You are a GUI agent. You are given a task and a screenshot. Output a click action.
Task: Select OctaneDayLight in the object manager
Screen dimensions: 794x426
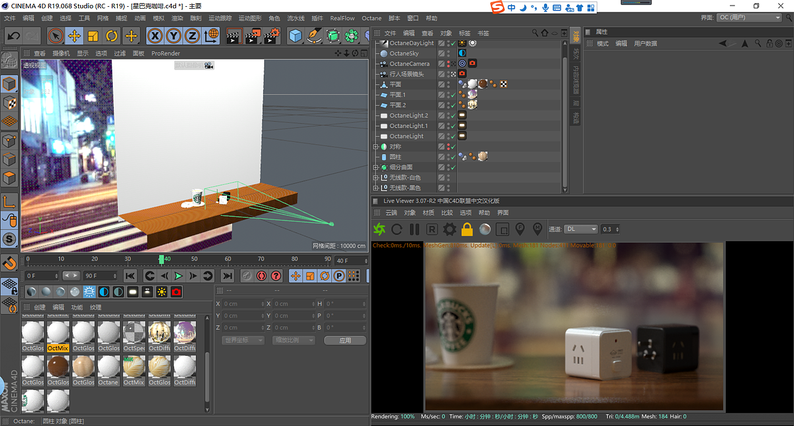(x=411, y=43)
